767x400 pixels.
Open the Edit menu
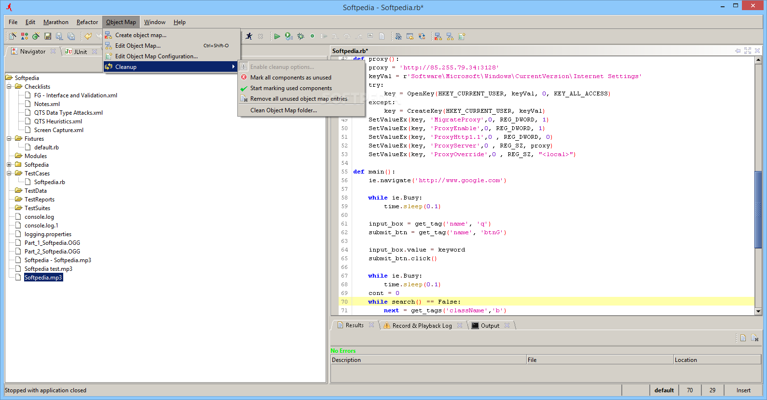[30, 22]
